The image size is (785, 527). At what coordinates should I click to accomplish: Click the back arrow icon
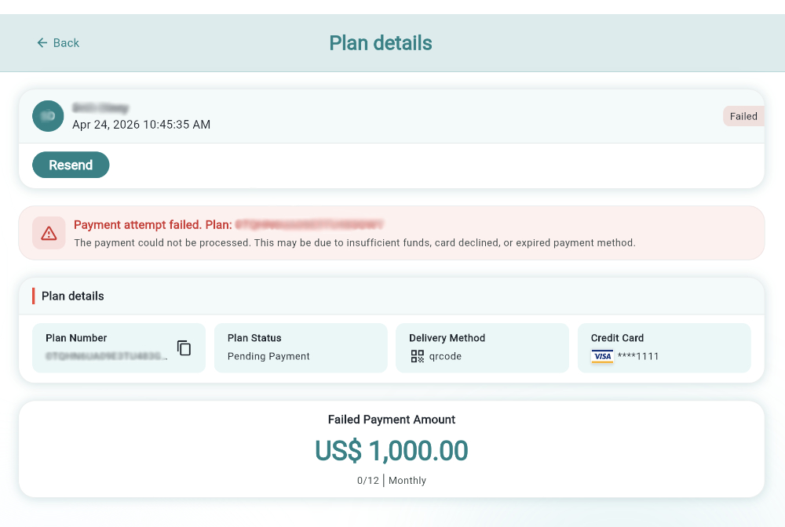(42, 43)
